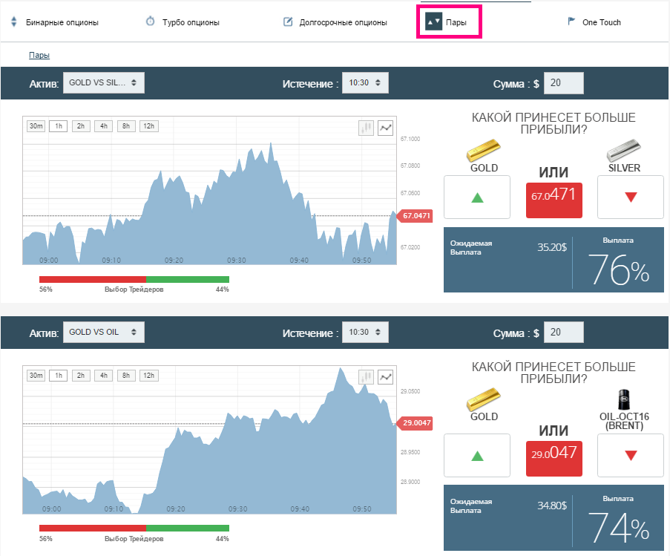Toggle 4h timeframe on top chart
670x556 pixels.
point(103,126)
